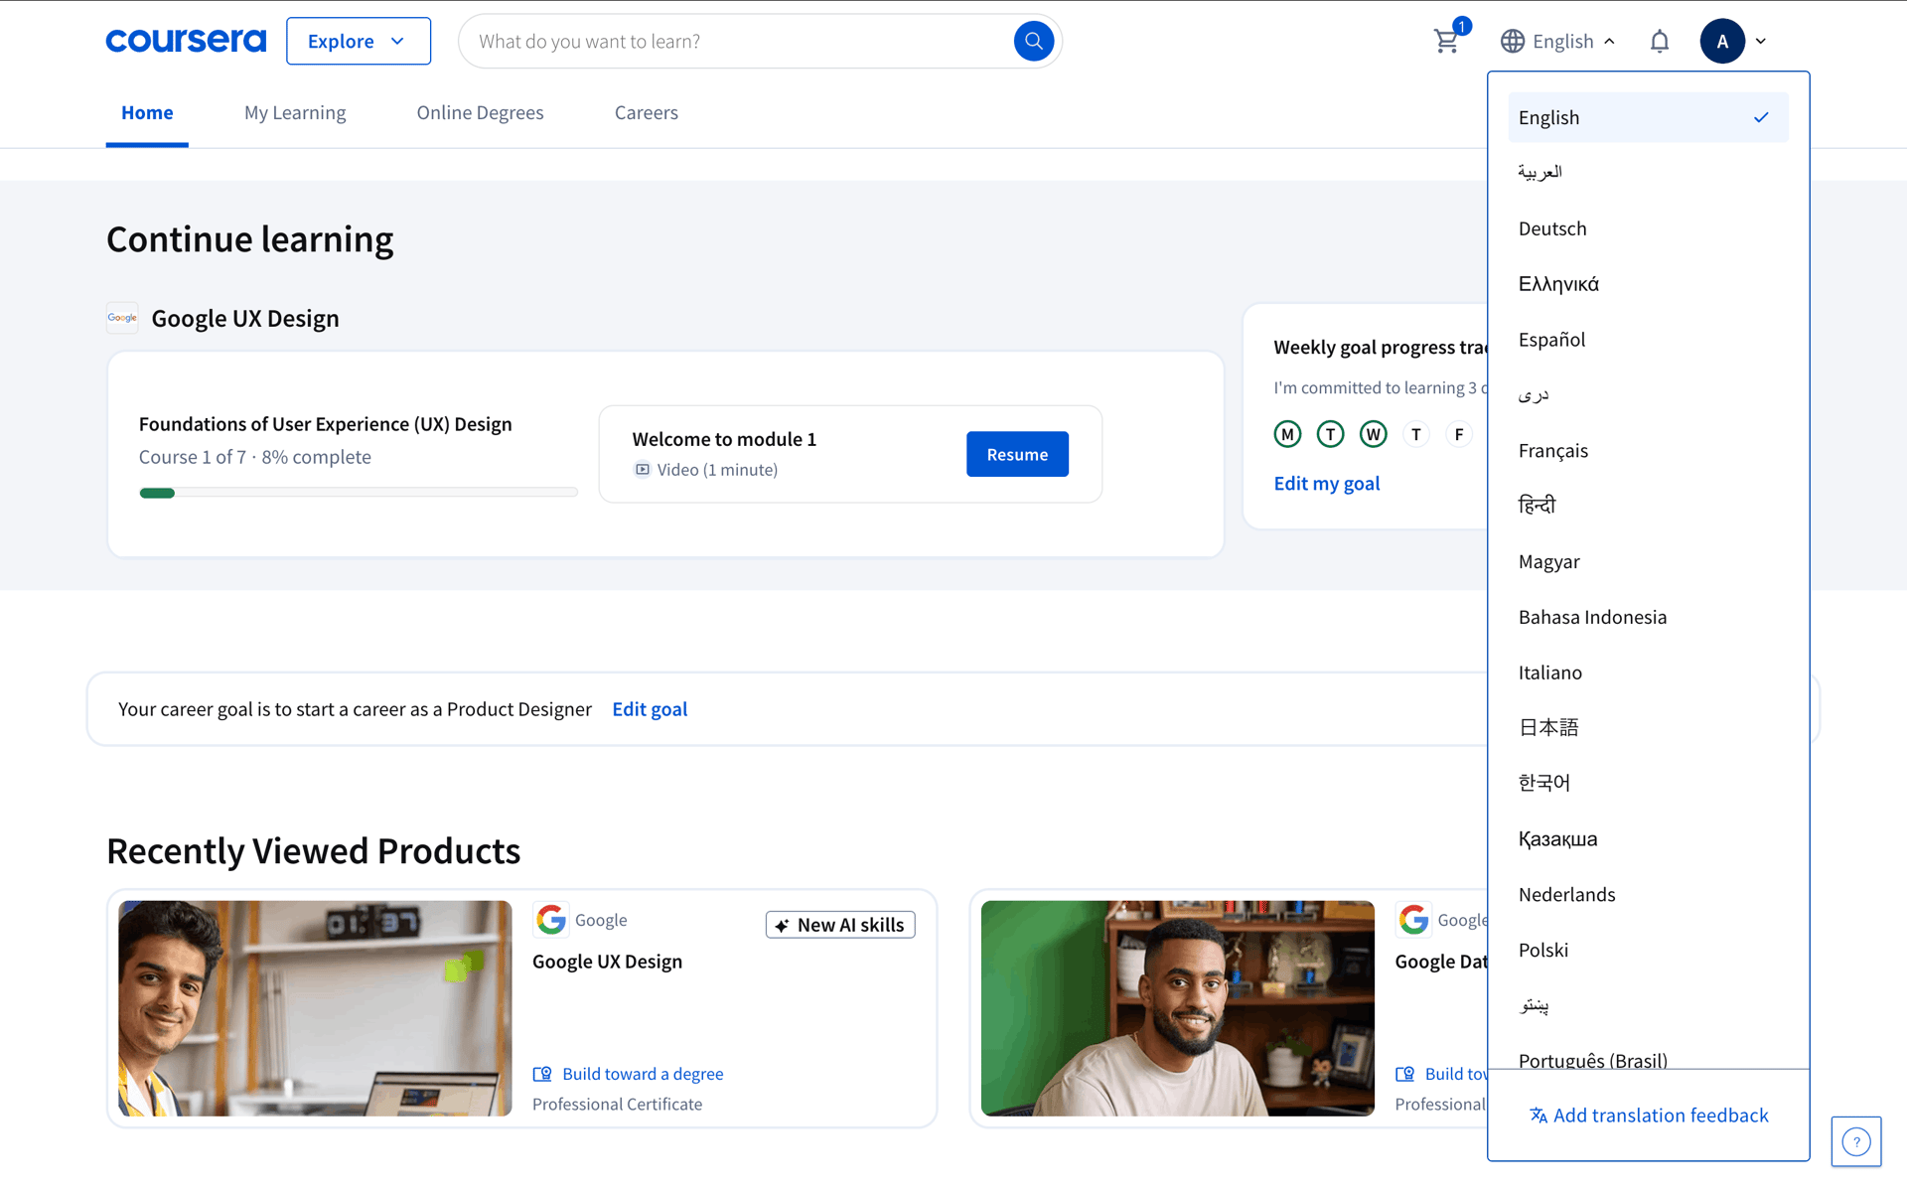
Task: Click the degree icon beside Build toward a degree
Action: coord(542,1074)
